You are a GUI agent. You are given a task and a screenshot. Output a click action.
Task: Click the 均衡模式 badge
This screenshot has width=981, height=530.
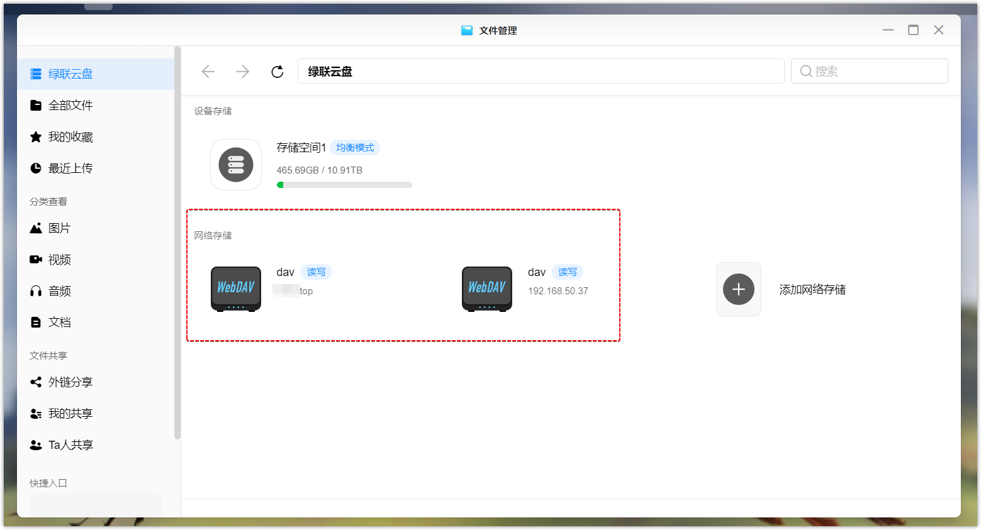coord(355,148)
